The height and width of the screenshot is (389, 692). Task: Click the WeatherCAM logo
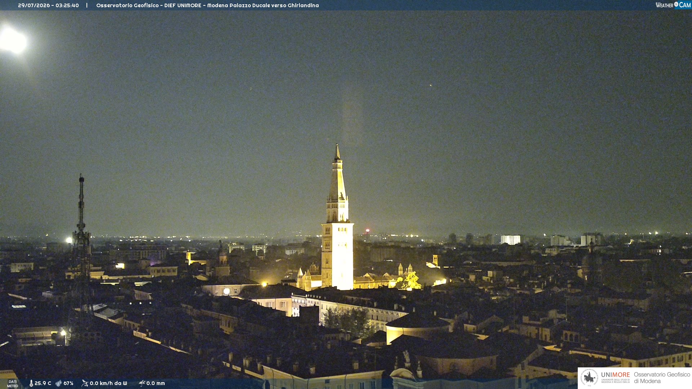pos(673,5)
